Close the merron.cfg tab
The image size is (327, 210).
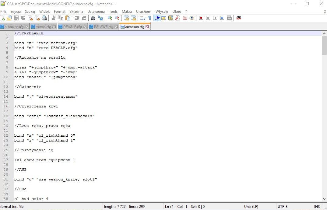54,27
